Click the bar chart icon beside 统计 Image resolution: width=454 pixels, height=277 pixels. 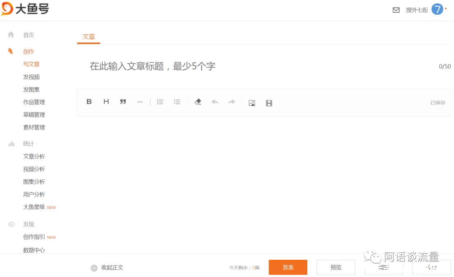point(11,144)
